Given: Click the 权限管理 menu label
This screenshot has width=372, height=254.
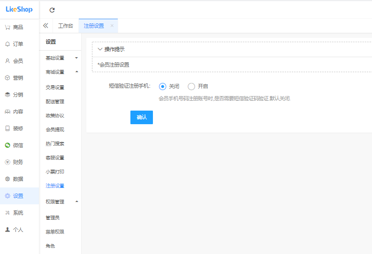Looking at the screenshot, I should pyautogui.click(x=55, y=202).
